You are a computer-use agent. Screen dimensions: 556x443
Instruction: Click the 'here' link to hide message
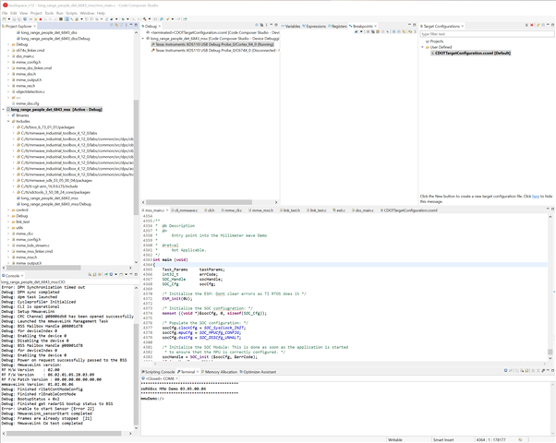tap(536, 197)
